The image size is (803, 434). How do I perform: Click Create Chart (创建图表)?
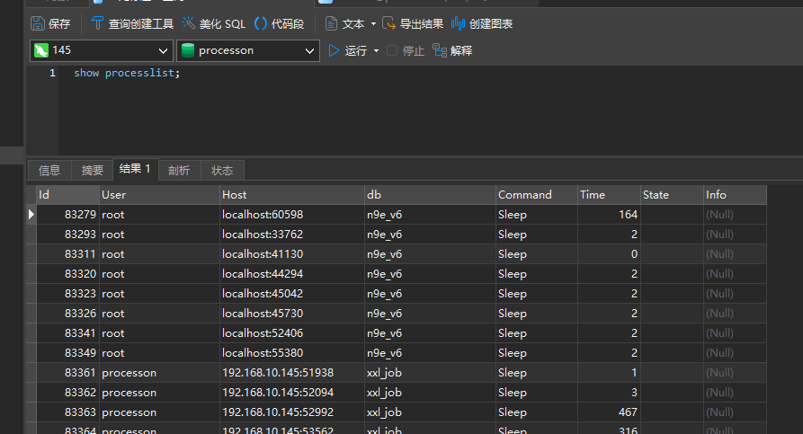point(482,23)
